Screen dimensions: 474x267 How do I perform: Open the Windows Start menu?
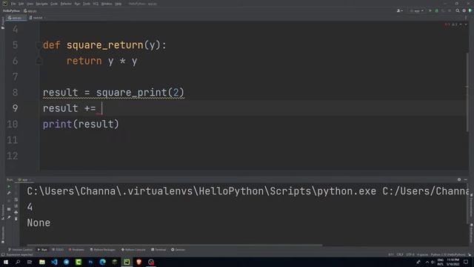click(6, 262)
